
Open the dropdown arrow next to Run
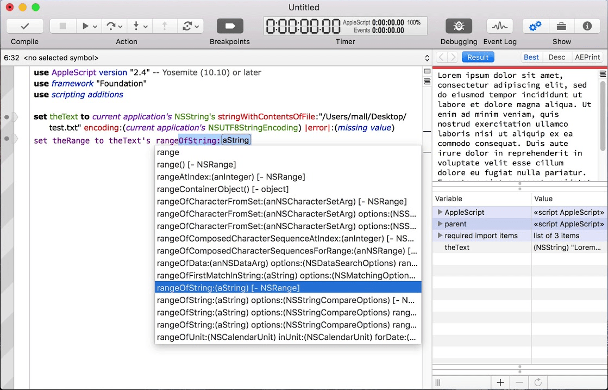click(x=95, y=27)
